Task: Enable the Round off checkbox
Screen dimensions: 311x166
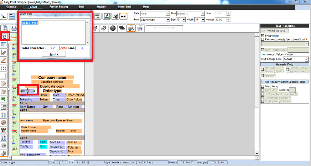Action: point(263,76)
